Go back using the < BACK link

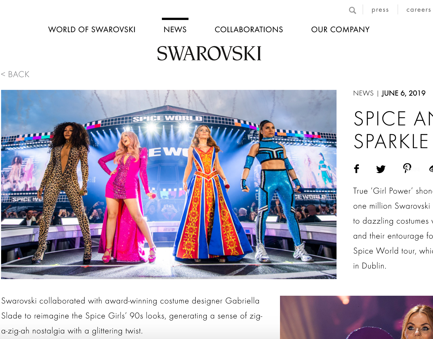pyautogui.click(x=15, y=74)
